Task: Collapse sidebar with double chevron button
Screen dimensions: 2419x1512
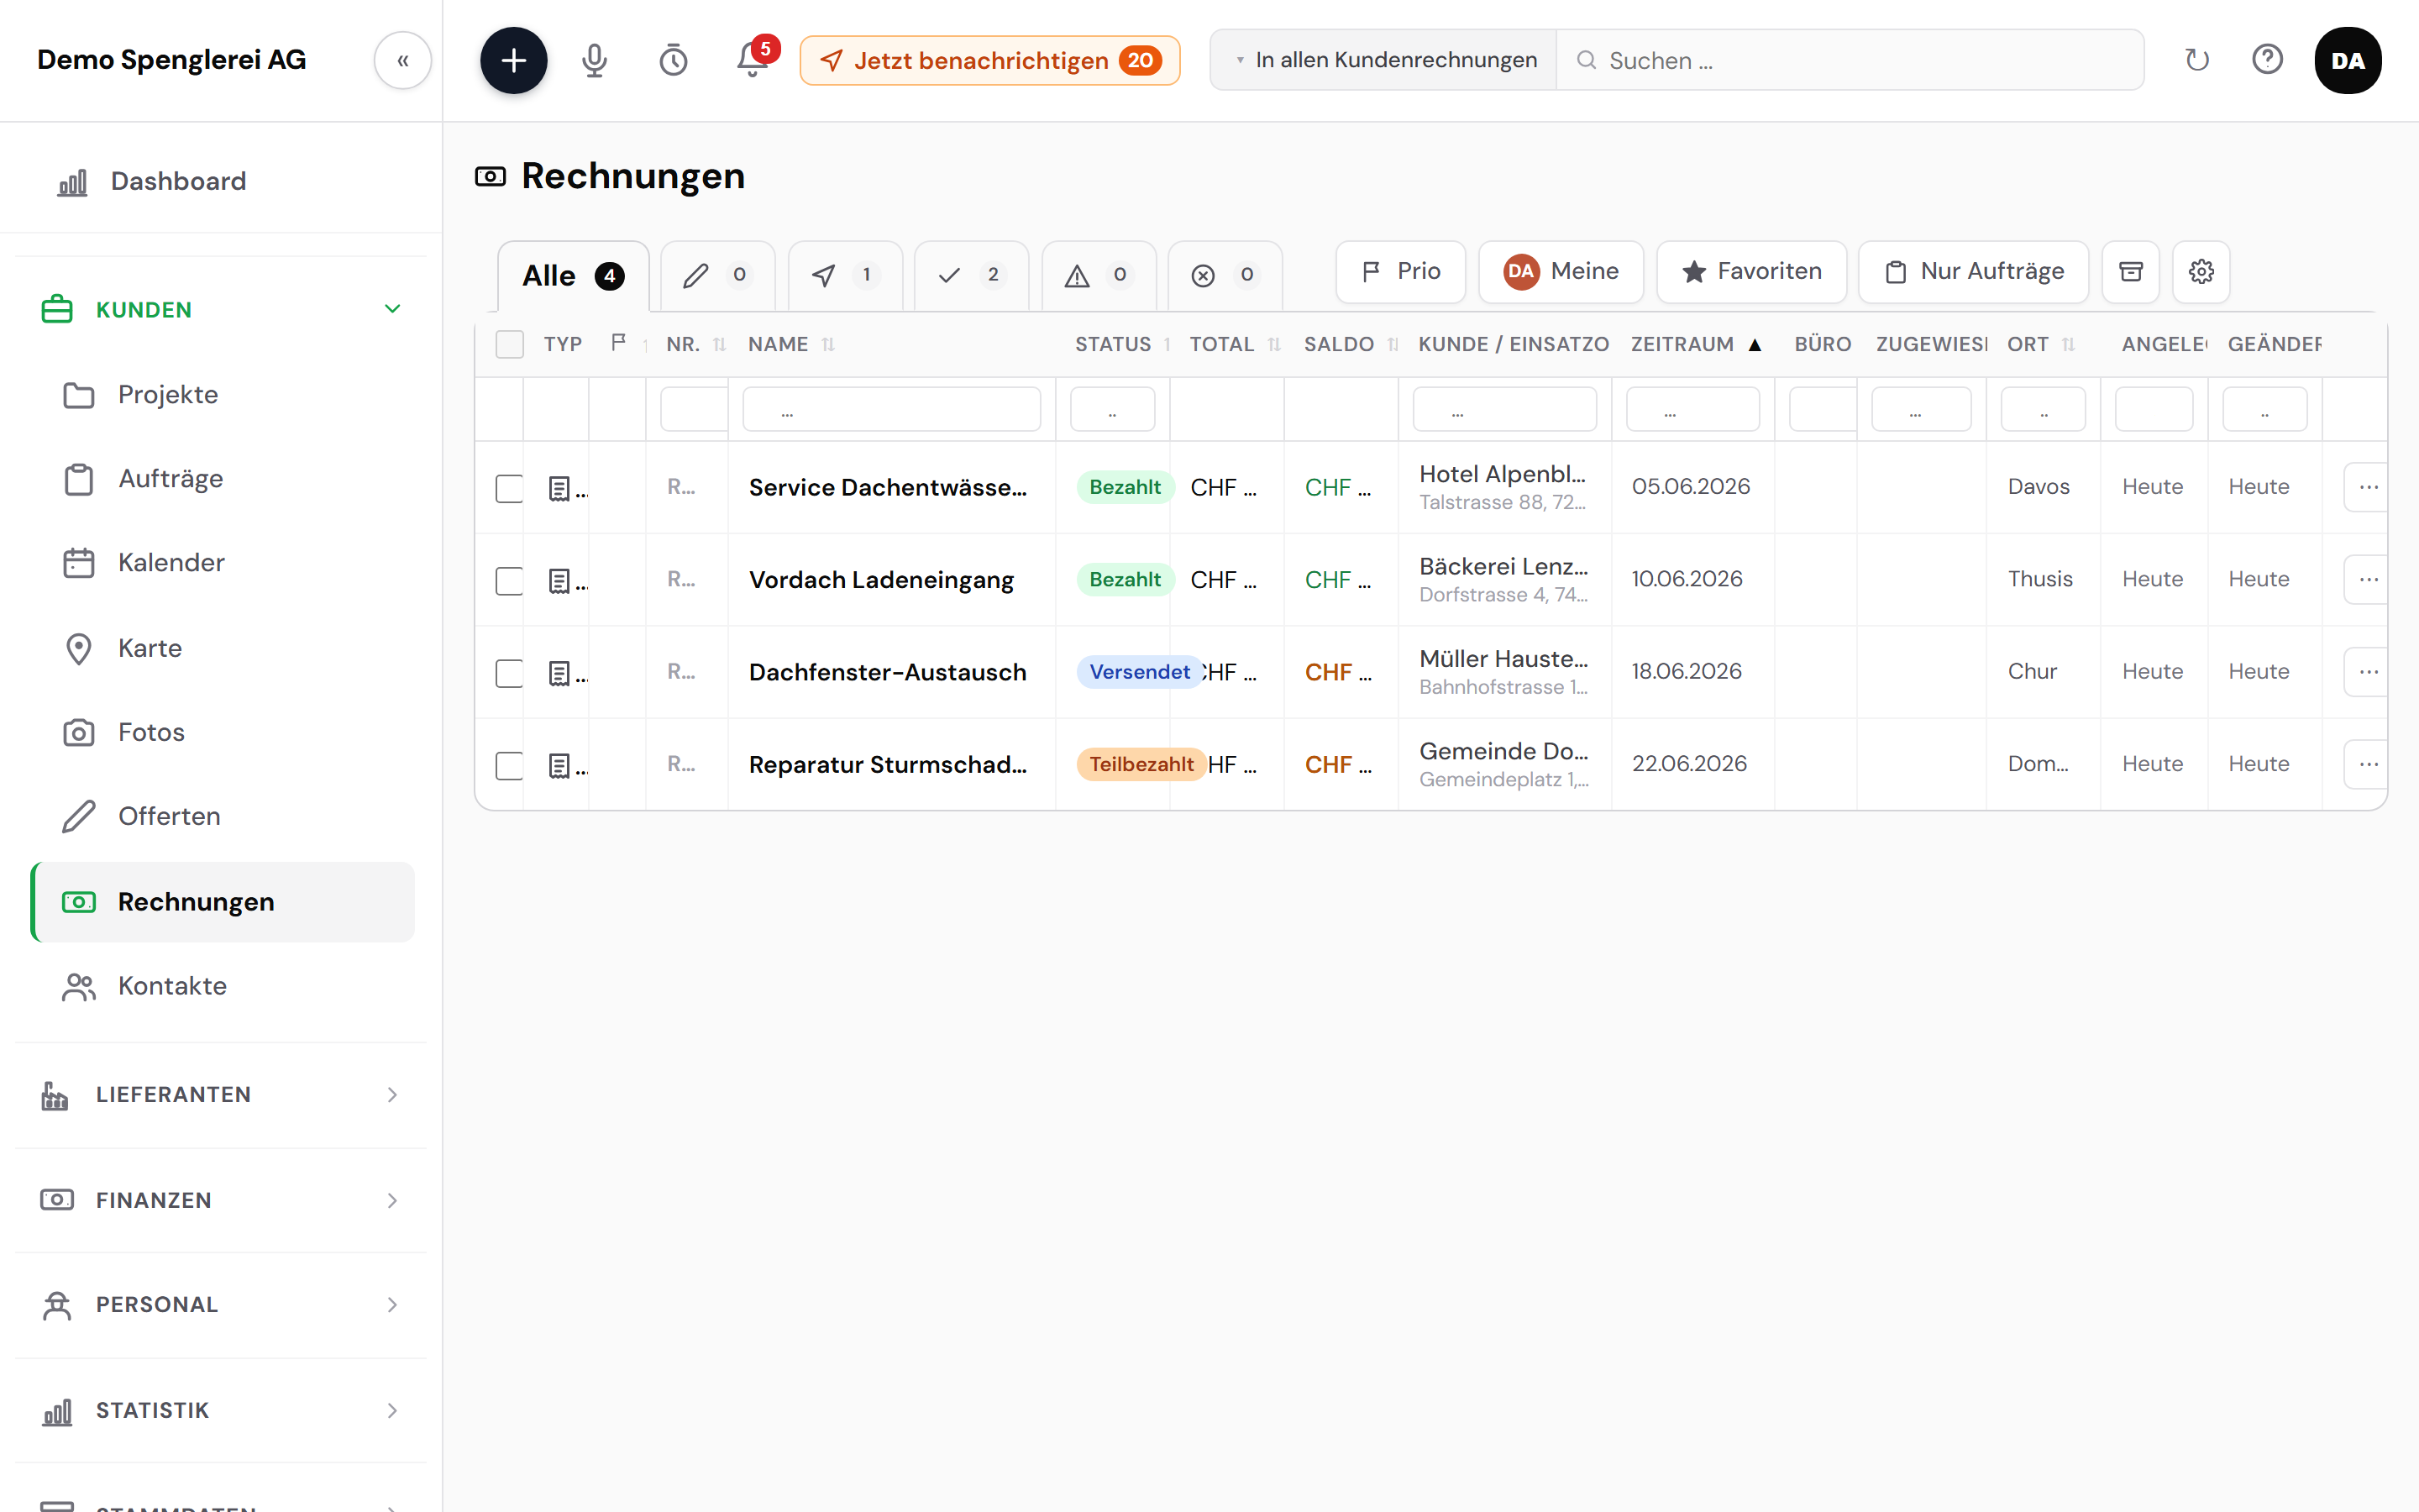Action: (403, 60)
